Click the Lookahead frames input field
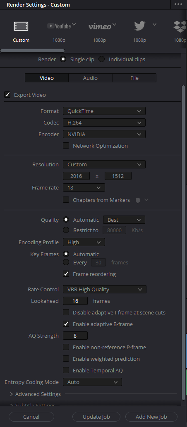 [x=75, y=301]
